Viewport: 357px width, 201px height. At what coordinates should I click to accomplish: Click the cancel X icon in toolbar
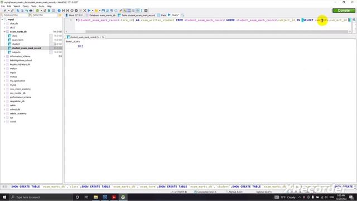(x=84, y=11)
